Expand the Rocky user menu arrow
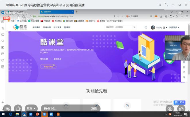This screenshot has height=117, width=190. click(x=166, y=28)
